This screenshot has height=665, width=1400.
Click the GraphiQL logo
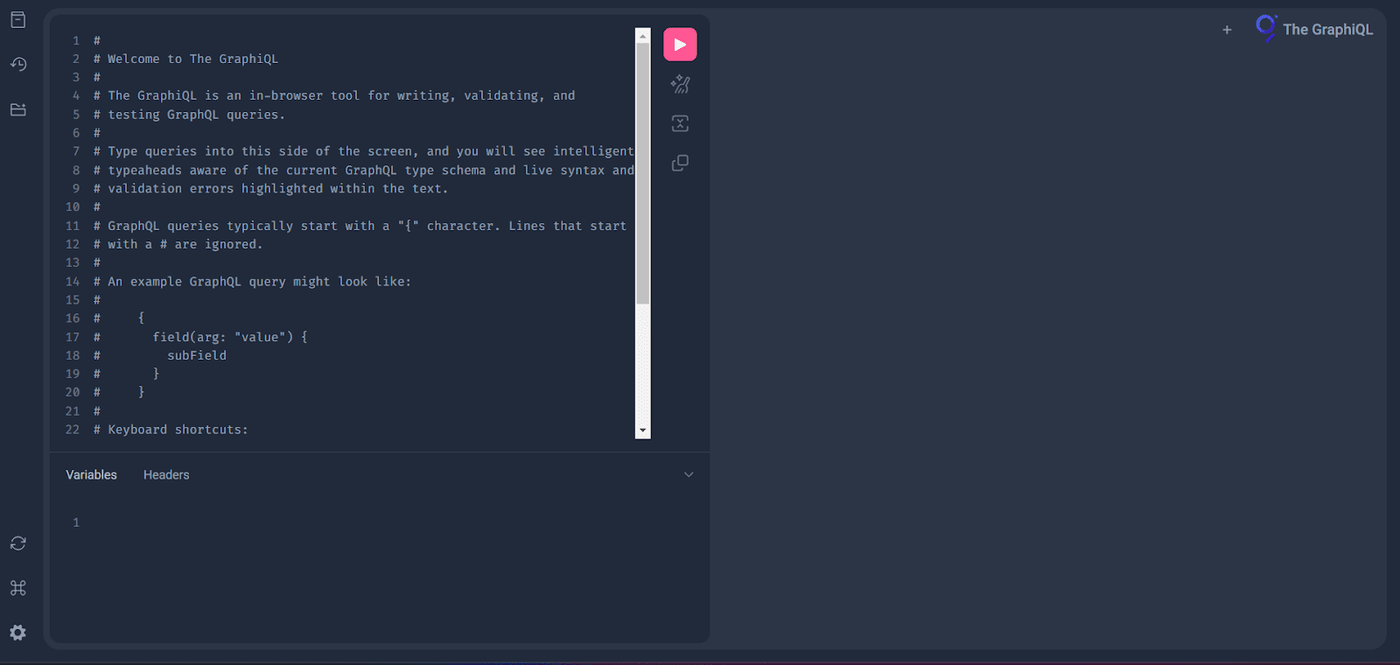(x=1265, y=28)
